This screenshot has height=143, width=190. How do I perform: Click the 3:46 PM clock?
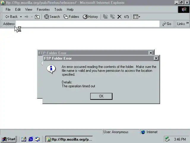180,139
